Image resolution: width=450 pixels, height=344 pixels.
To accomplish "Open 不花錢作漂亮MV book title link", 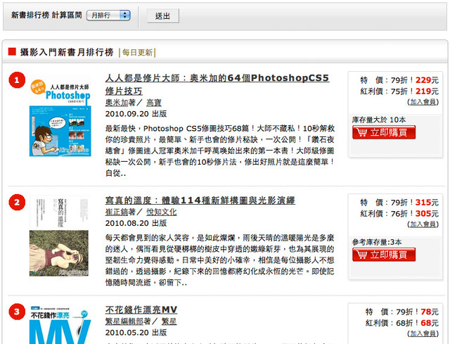I will coord(141,310).
